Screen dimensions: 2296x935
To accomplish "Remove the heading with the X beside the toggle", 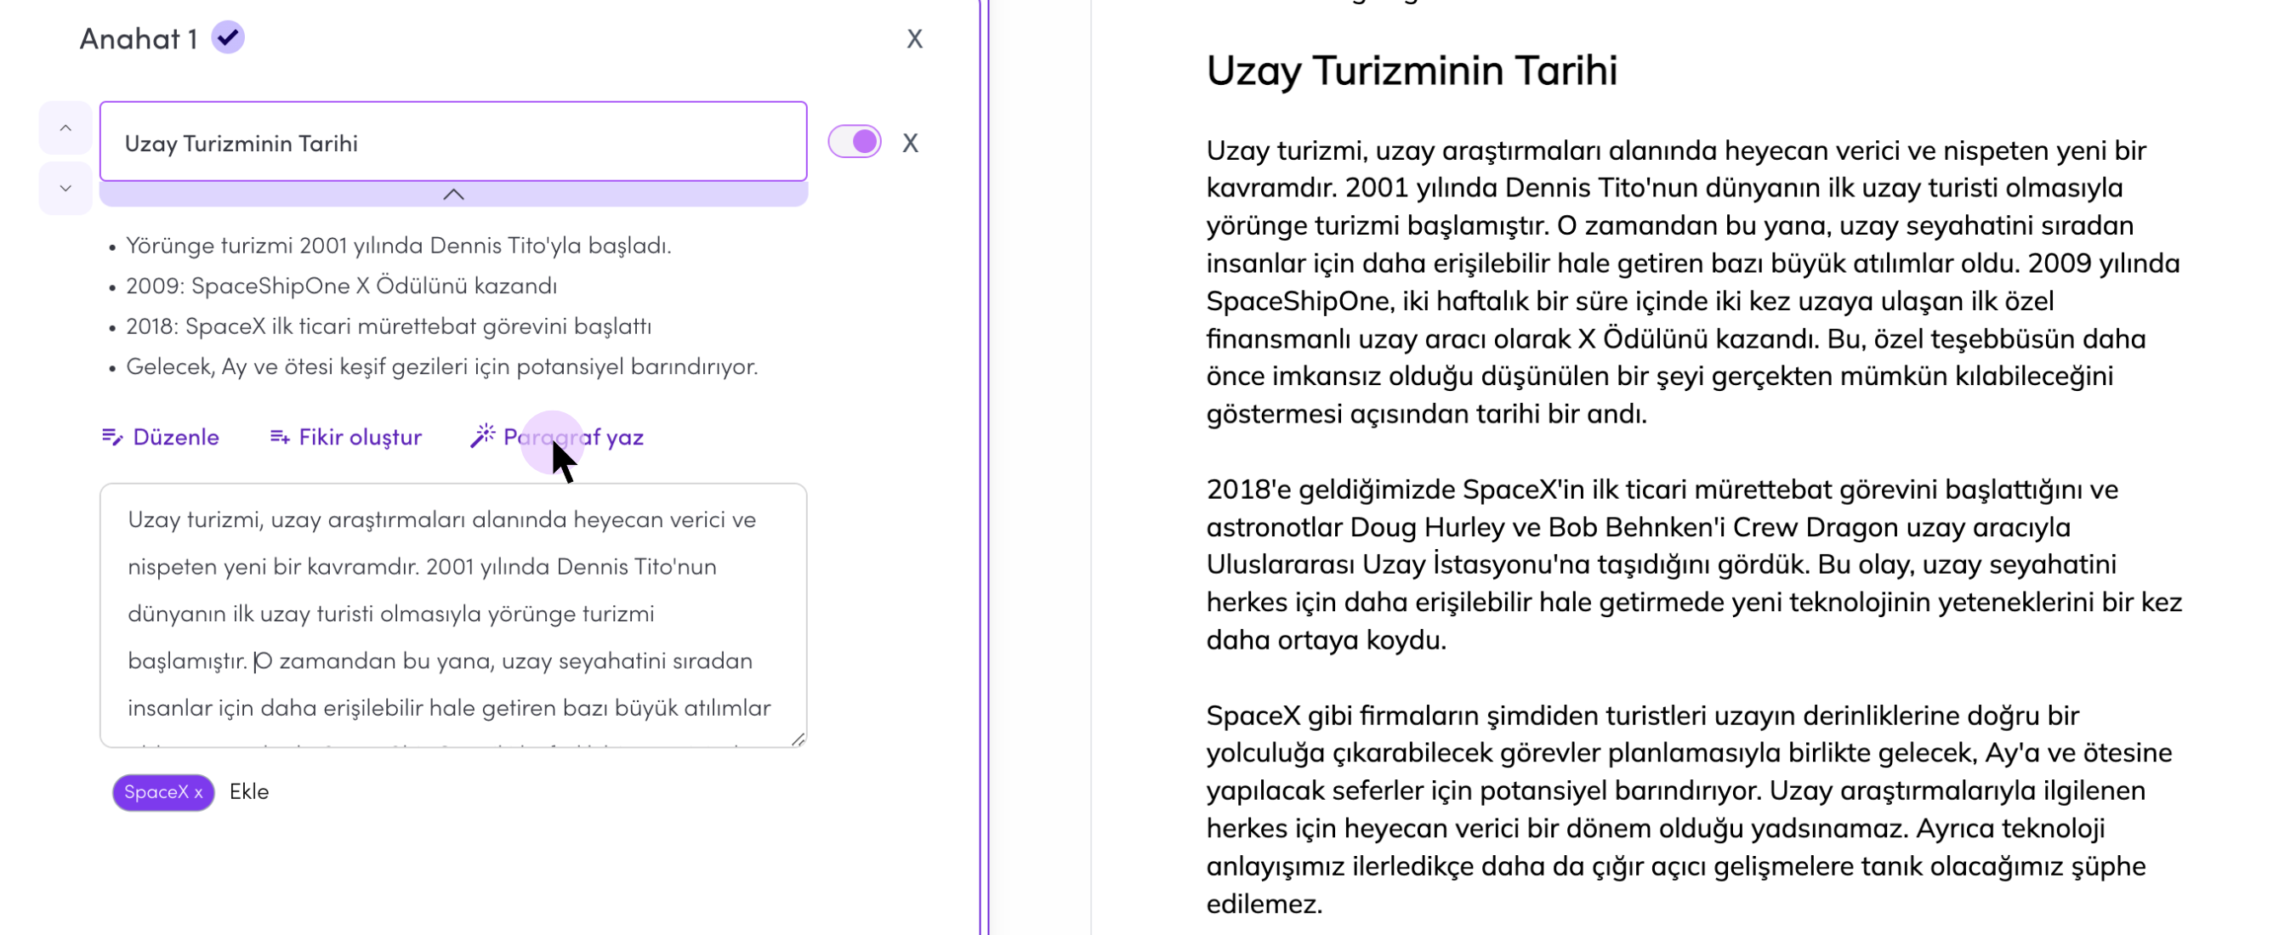I will pyautogui.click(x=910, y=143).
